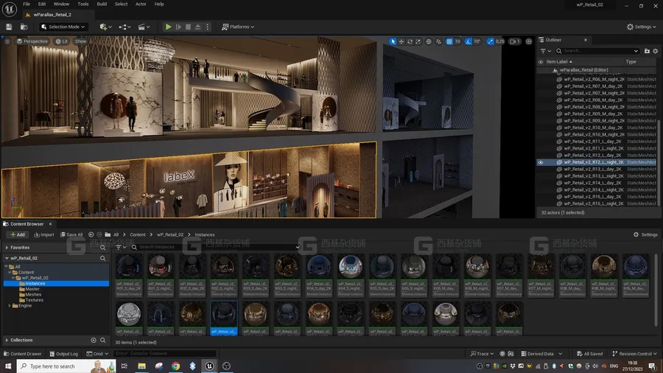Toggle scale snapping in viewport toolbar
The height and width of the screenshot is (373, 663).
(x=490, y=41)
